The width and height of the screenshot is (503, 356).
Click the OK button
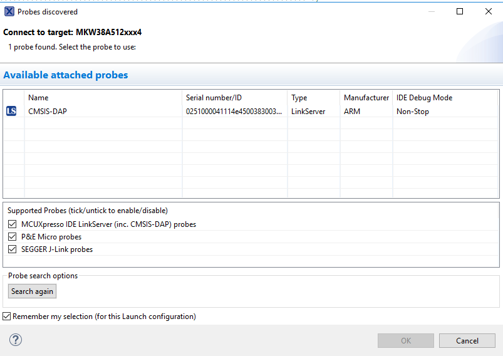pyautogui.click(x=405, y=340)
